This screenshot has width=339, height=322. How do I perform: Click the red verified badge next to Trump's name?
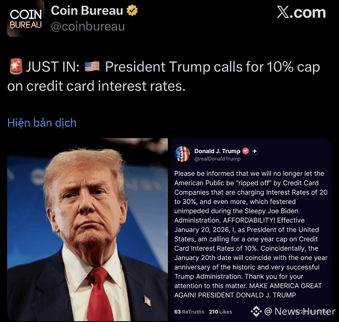click(x=246, y=151)
